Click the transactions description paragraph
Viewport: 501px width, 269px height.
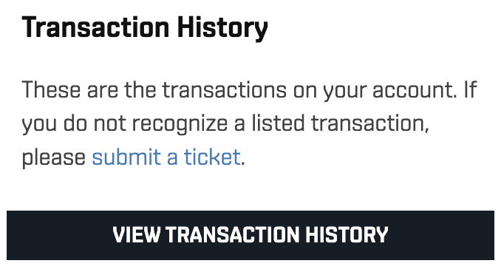(249, 123)
